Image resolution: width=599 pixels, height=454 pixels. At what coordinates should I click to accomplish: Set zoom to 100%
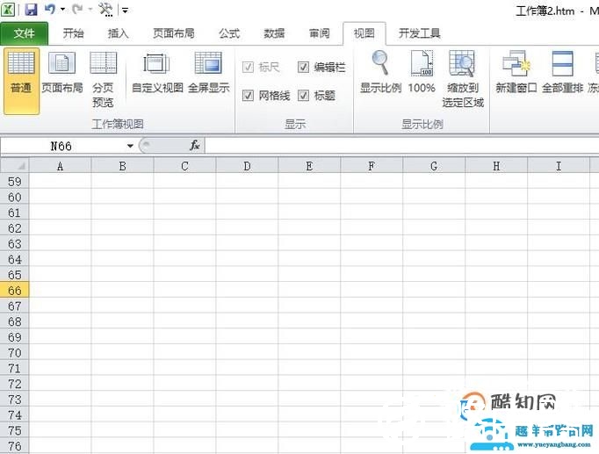coord(422,73)
